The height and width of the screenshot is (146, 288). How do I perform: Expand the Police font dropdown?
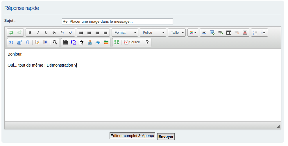click(x=153, y=33)
